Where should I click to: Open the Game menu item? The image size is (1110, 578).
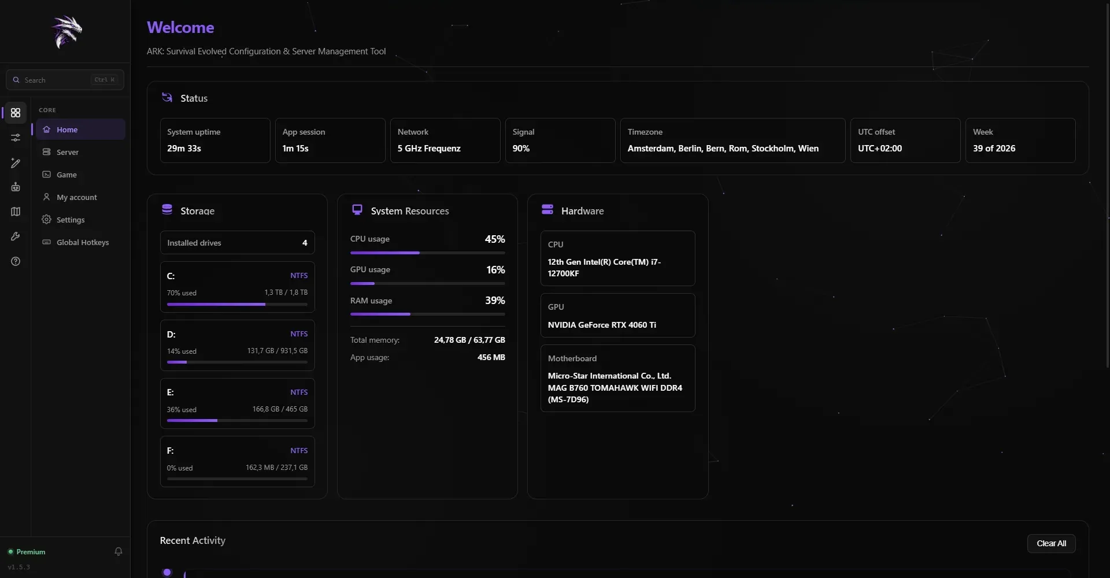point(81,175)
